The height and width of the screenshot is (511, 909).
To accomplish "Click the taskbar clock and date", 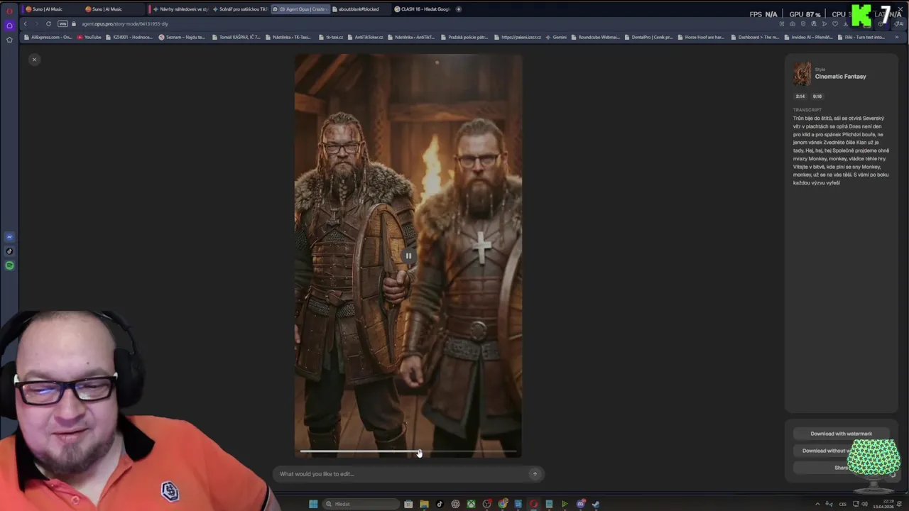I will [x=884, y=504].
